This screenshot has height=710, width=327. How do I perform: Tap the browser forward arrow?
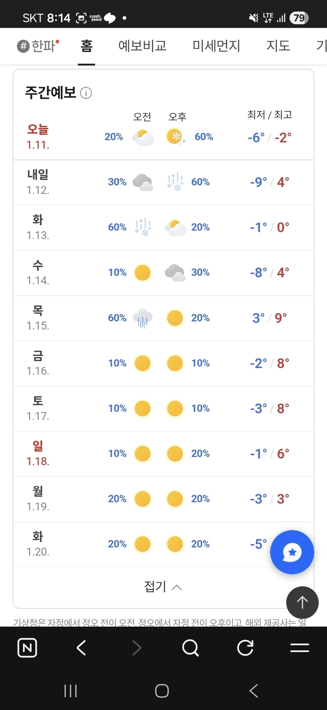click(136, 648)
